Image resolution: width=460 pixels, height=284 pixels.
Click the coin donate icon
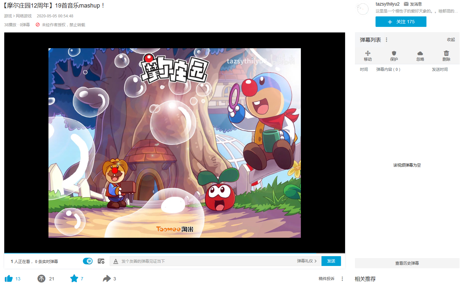[x=41, y=278]
